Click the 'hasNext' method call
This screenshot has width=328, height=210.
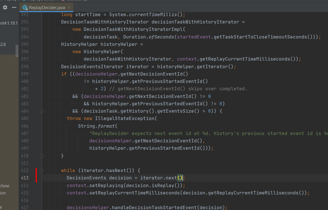[116, 171]
